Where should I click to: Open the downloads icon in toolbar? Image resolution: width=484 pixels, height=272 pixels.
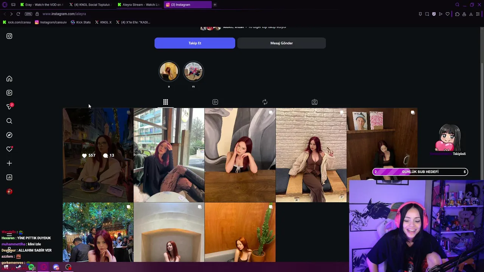[471, 14]
